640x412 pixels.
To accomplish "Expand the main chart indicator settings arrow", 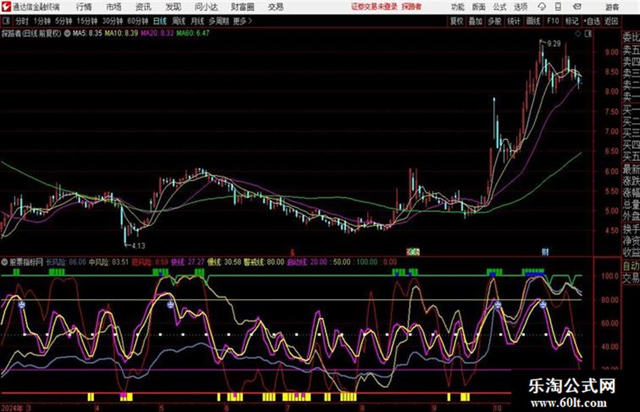I will [x=67, y=33].
